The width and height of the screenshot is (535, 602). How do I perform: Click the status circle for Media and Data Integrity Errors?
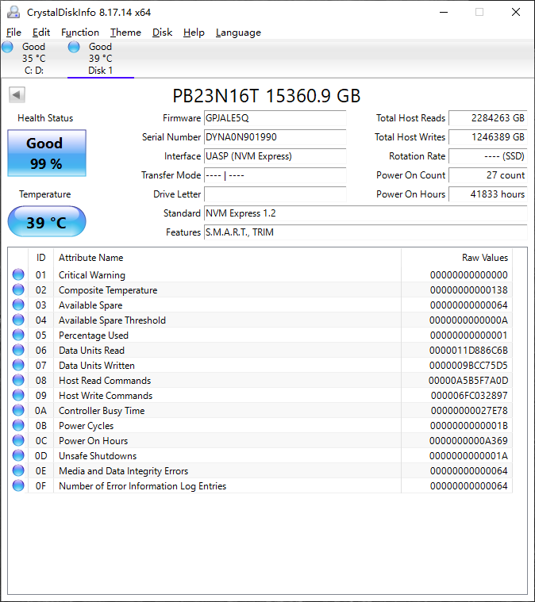pyautogui.click(x=18, y=470)
